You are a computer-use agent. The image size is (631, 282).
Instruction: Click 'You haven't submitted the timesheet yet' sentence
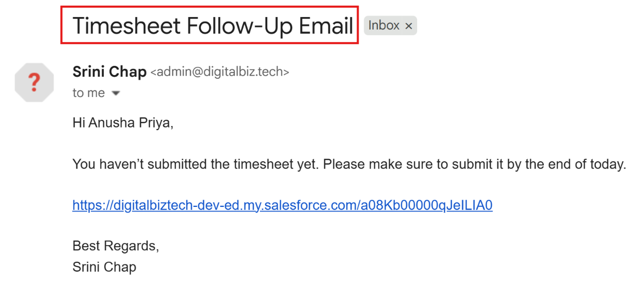pyautogui.click(x=197, y=165)
